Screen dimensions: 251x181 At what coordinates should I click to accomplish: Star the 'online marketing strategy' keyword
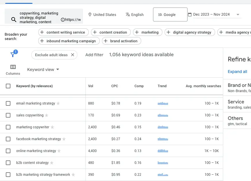59,151
